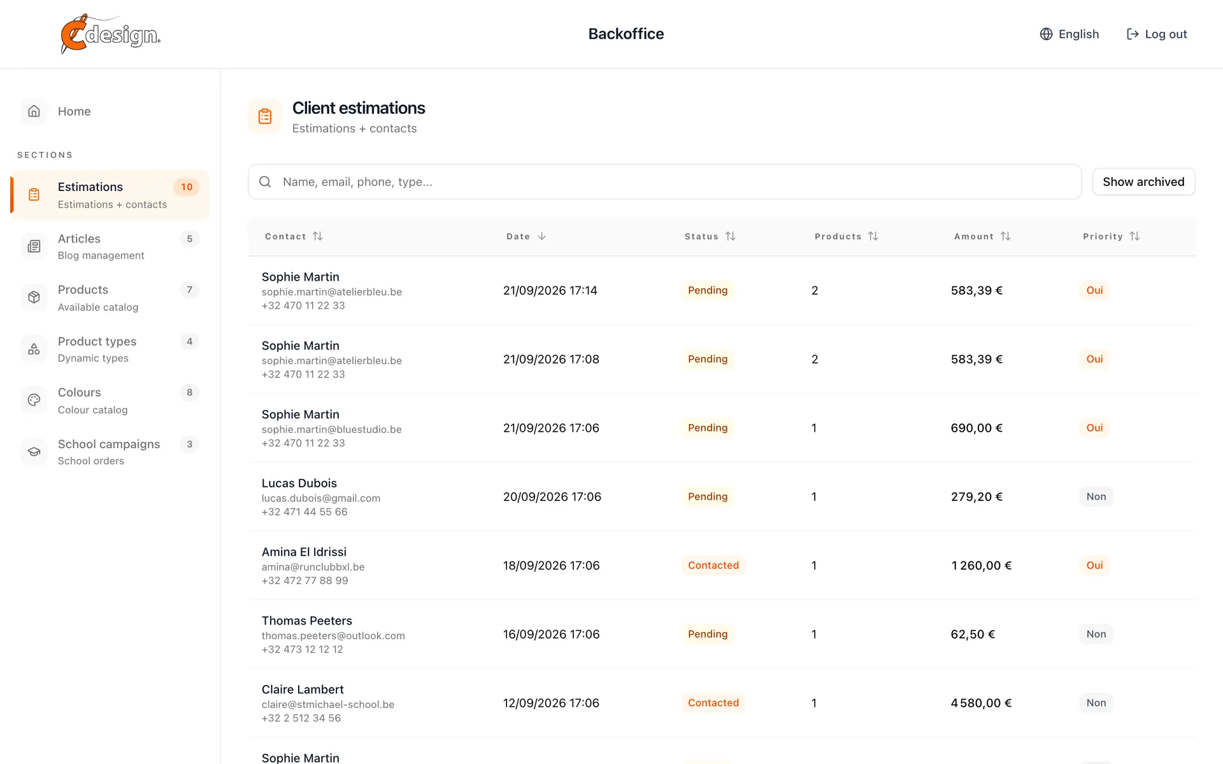Screen dimensions: 1223x764
Task: Sort by Status using its arrows icon
Action: click(x=731, y=236)
